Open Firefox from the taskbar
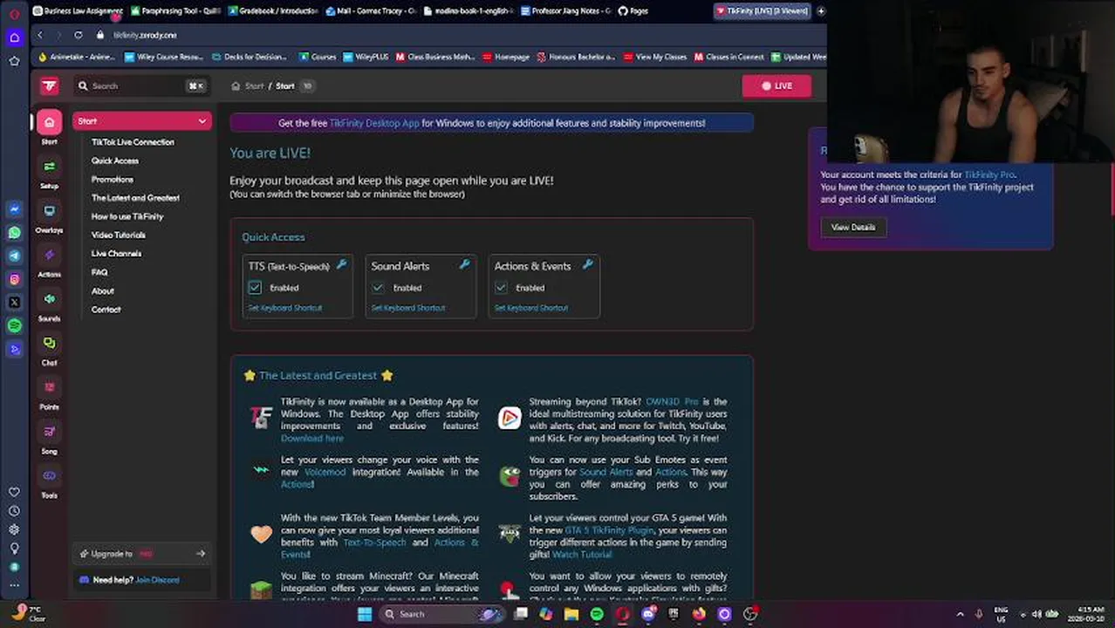1115x628 pixels. click(699, 614)
